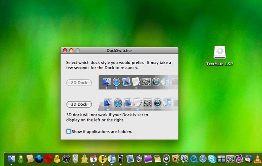Viewport: 262px width, 166px height.
Task: Launch TextMate purple gear icon in Dock
Action: click(239, 159)
